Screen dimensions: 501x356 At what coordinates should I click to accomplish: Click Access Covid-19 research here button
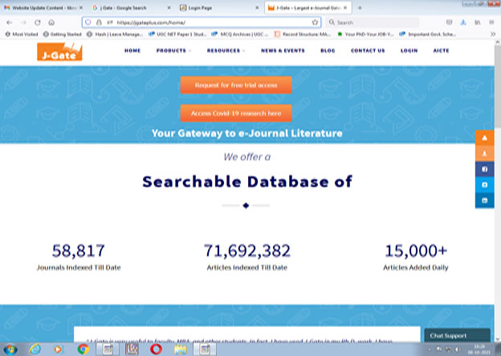[x=236, y=113]
